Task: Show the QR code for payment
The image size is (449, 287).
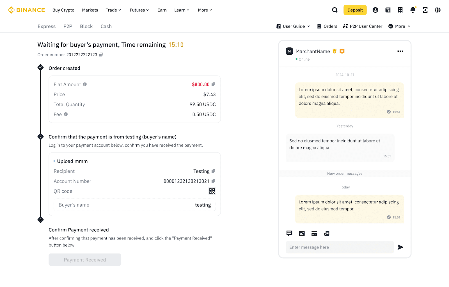Action: [212, 191]
